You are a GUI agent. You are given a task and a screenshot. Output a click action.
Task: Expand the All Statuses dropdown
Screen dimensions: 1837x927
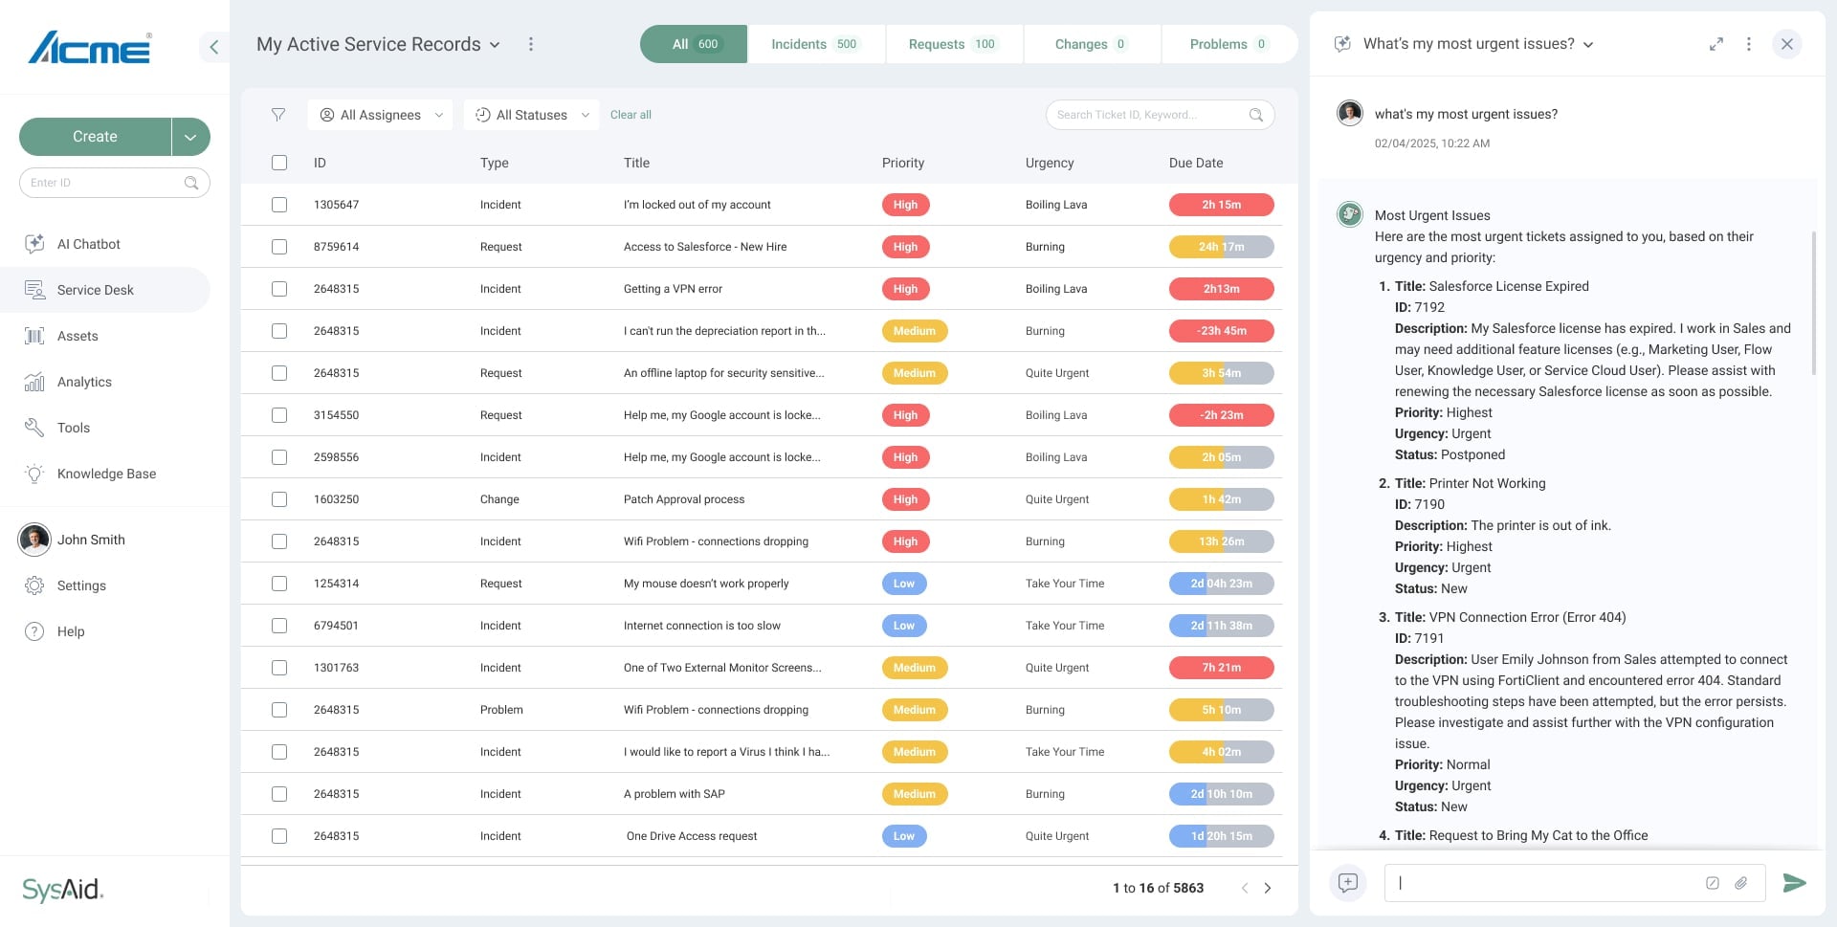tap(531, 115)
